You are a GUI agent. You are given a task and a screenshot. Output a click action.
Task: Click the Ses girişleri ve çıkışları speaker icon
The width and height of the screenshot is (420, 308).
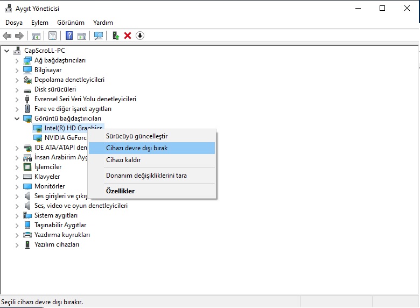click(27, 196)
